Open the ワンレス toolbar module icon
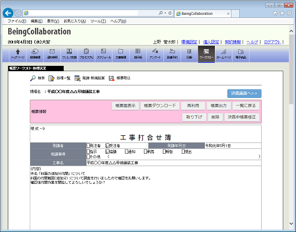 pyautogui.click(x=69, y=54)
